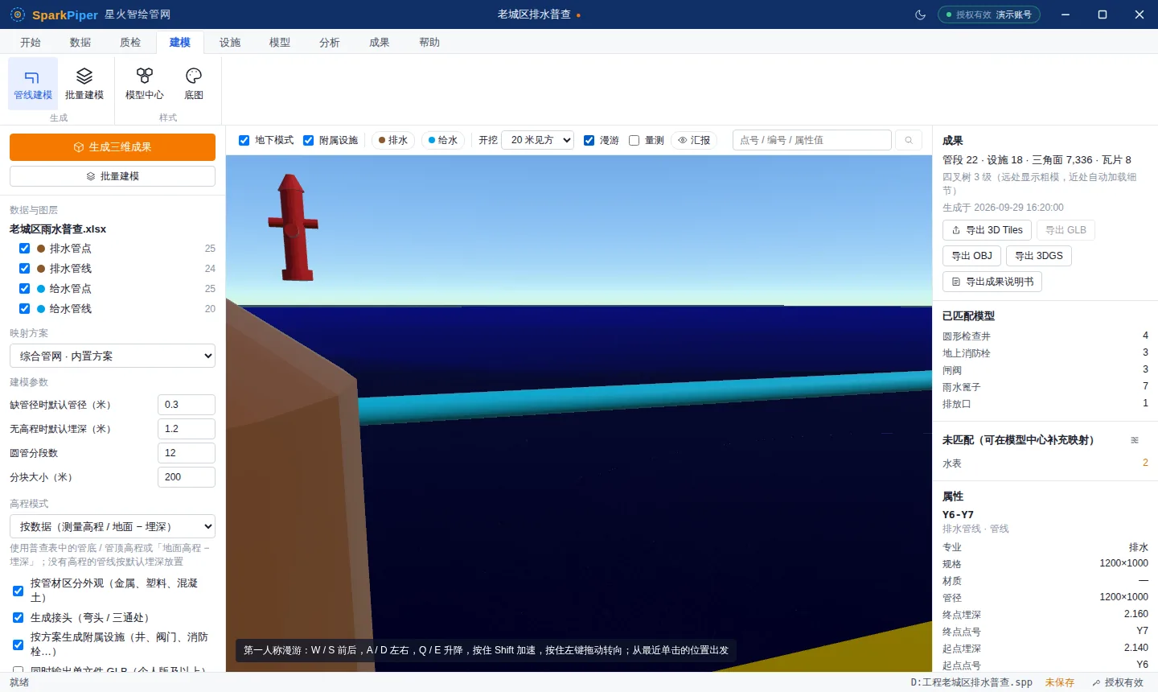Click the icon beside 未匹配 heading
This screenshot has height=692, width=1158.
point(1135,440)
